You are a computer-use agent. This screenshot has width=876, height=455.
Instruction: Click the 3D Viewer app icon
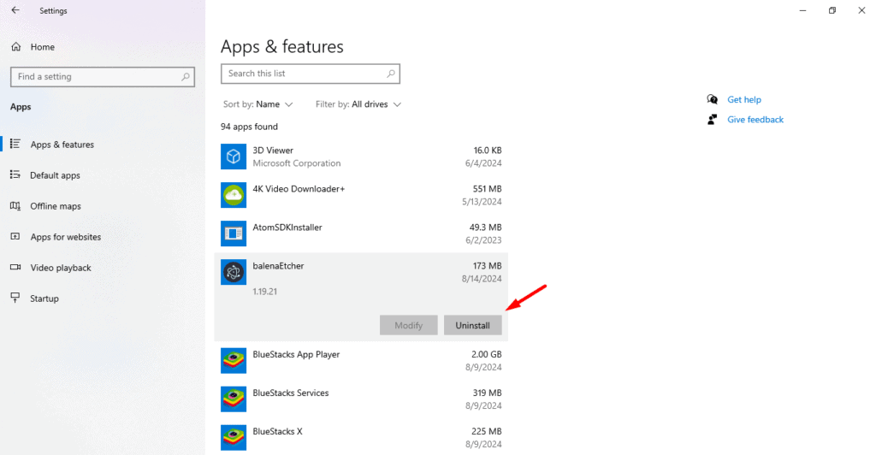[234, 157]
